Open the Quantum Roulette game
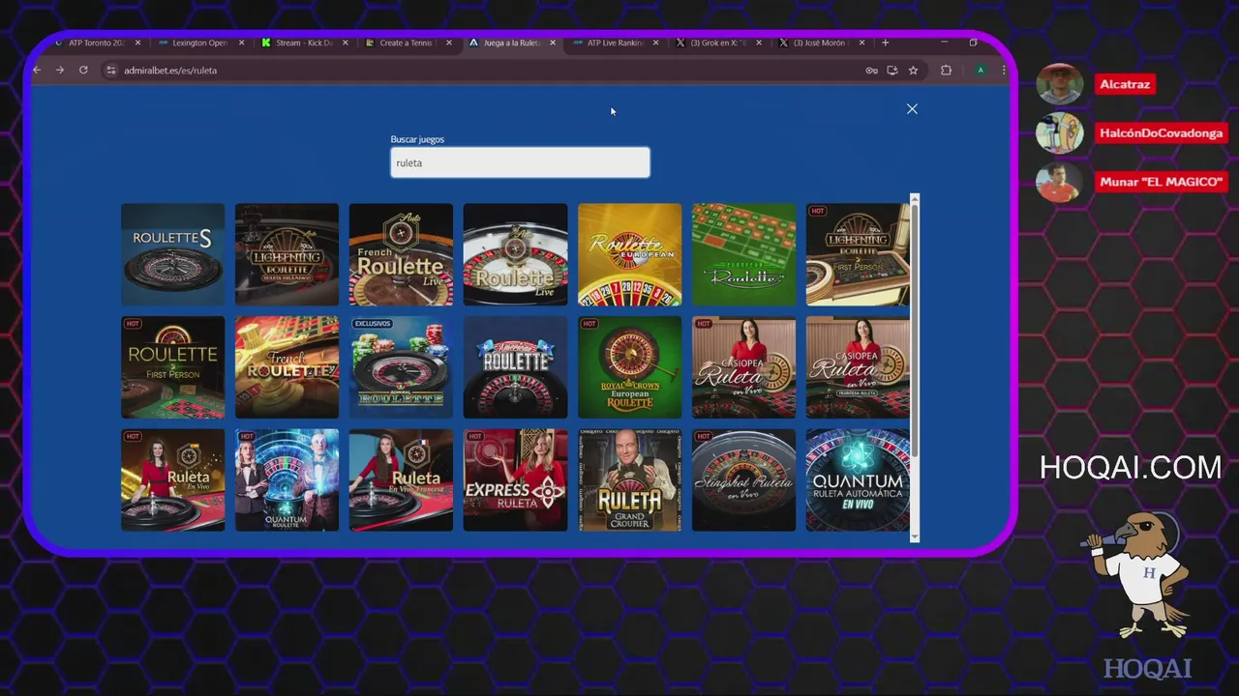This screenshot has width=1239, height=696. click(x=287, y=480)
